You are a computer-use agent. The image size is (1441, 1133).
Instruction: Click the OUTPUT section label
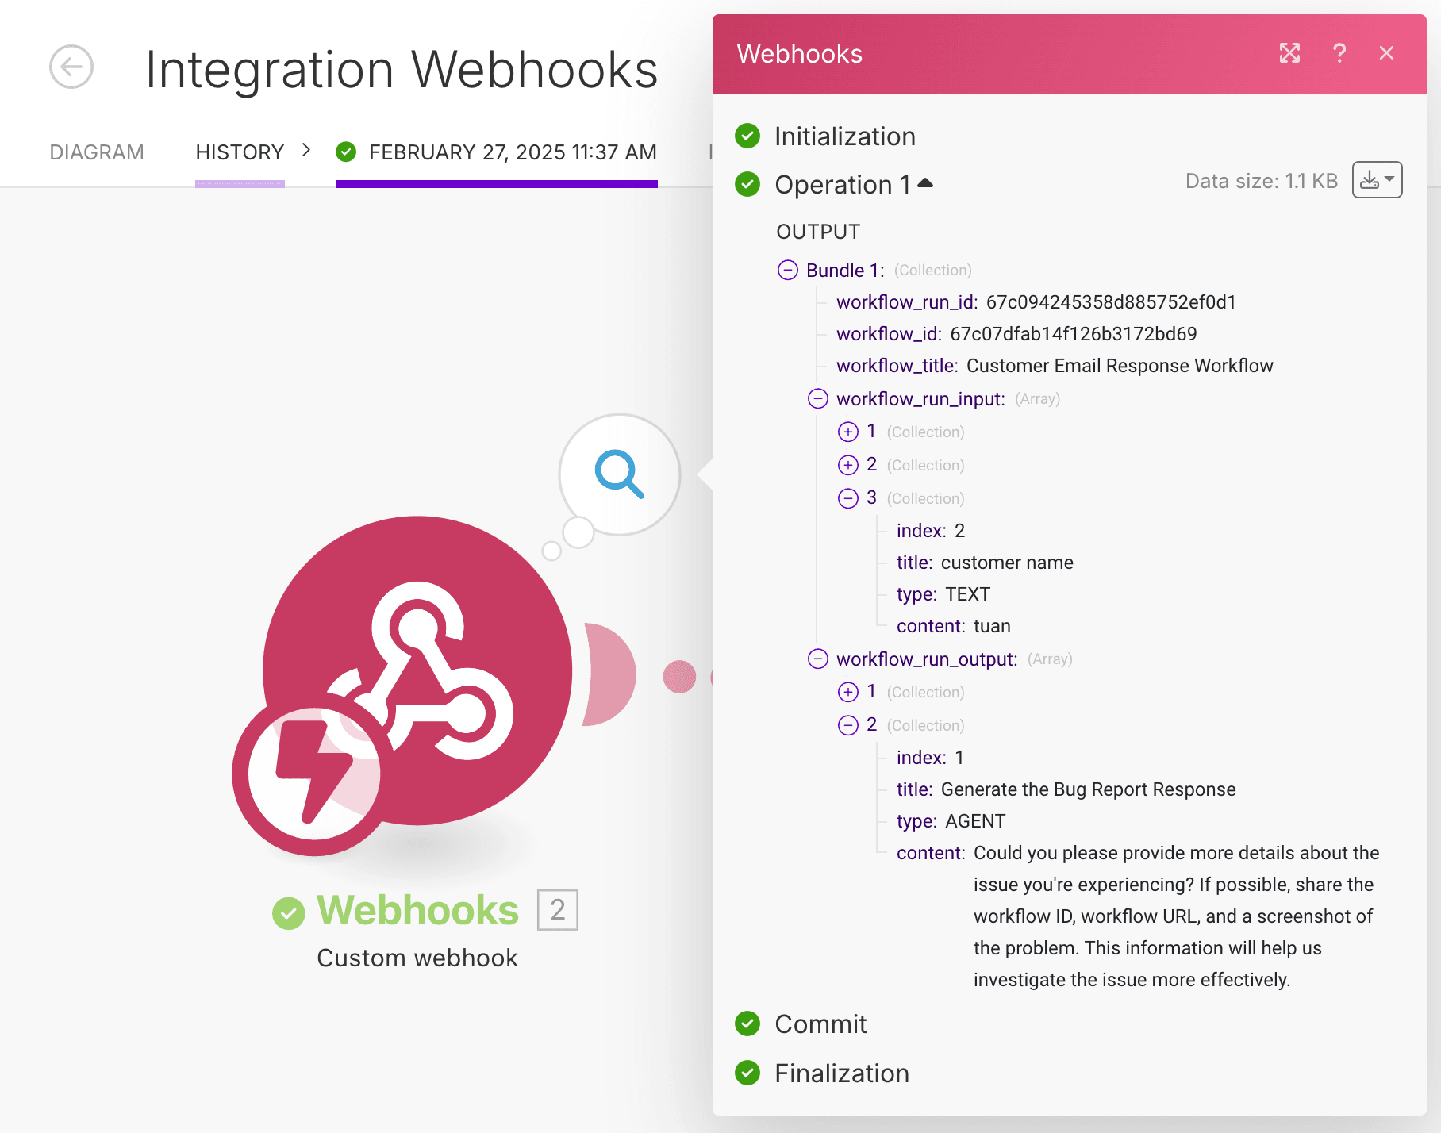[818, 232]
